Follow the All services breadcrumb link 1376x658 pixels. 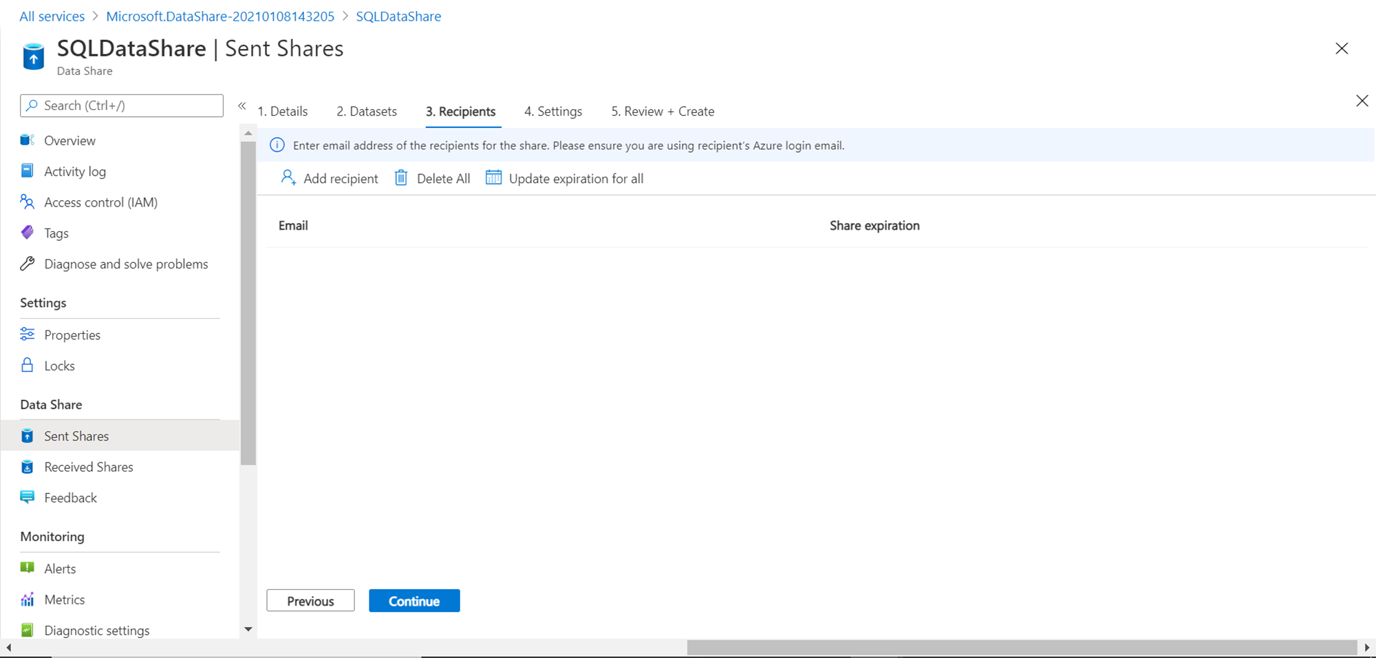[52, 17]
